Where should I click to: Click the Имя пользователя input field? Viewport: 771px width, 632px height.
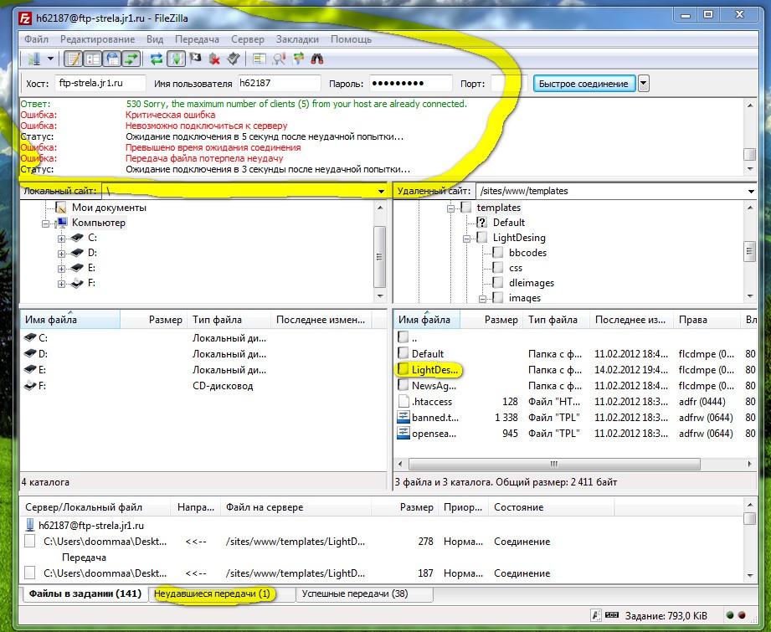pyautogui.click(x=279, y=83)
